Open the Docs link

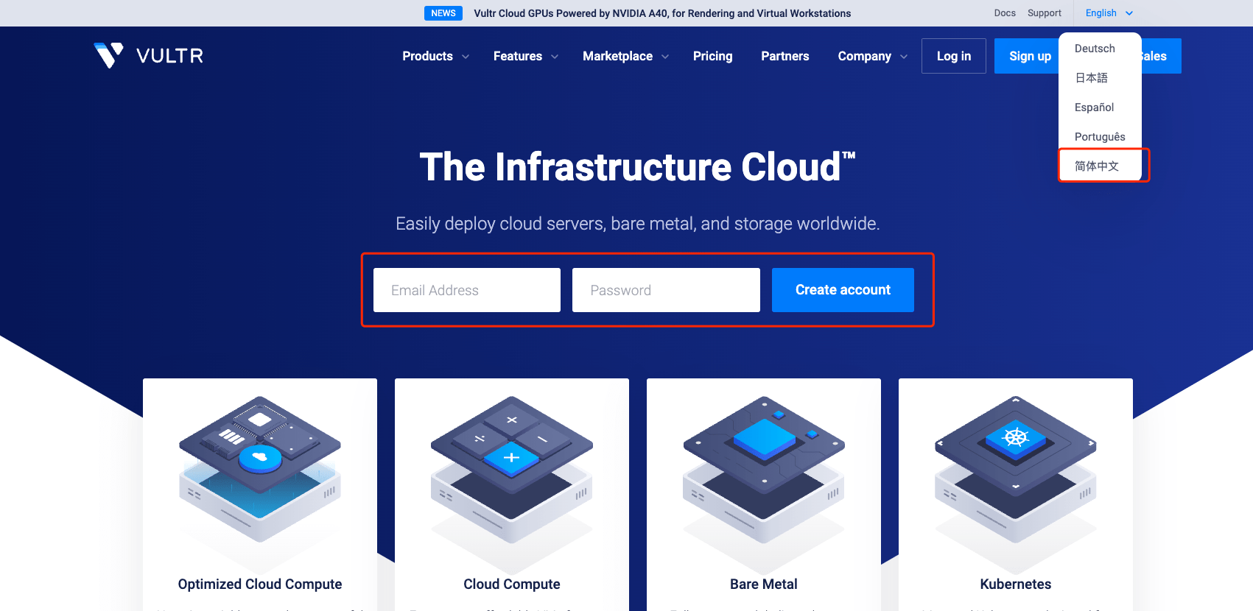(x=1005, y=13)
